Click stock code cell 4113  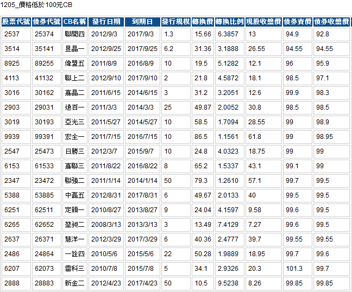point(16,78)
